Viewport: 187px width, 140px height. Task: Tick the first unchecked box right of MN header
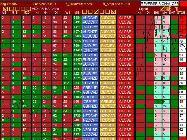point(84,12)
